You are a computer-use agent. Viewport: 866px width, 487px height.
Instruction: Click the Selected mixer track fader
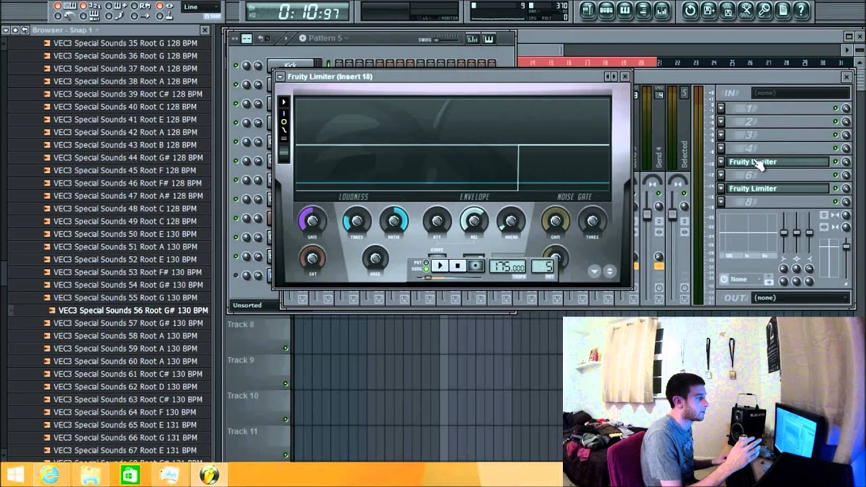coord(673,214)
